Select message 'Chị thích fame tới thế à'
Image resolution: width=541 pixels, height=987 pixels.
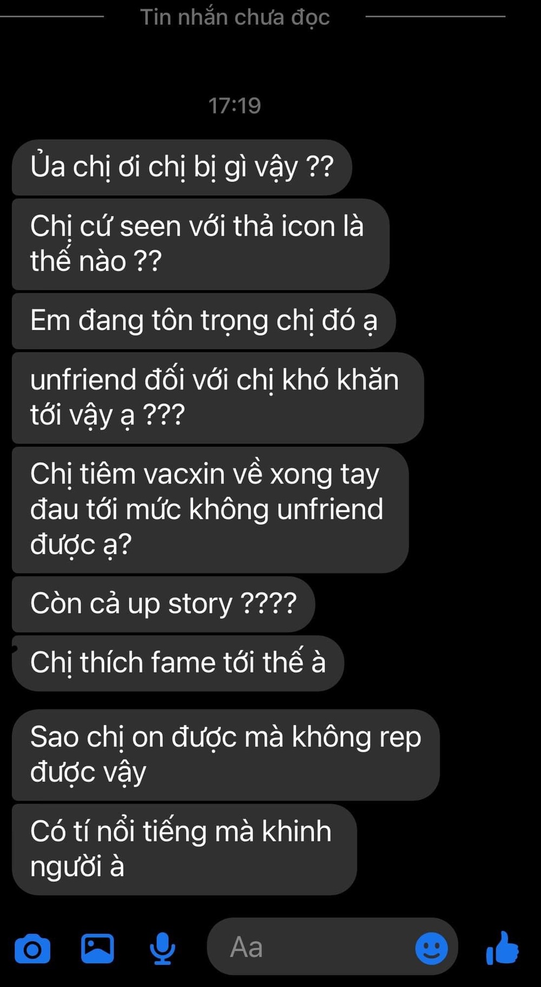click(x=178, y=663)
